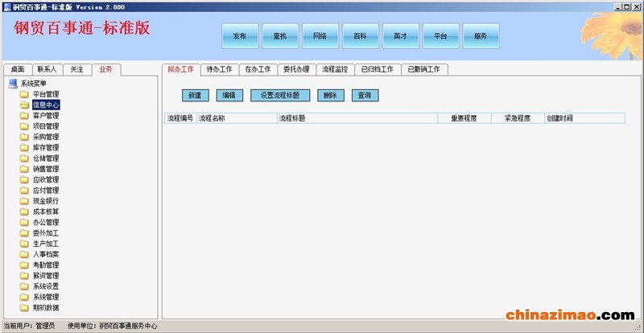This screenshot has height=333, width=644.
Task: Select 采购管理 tree item
Action: point(45,137)
